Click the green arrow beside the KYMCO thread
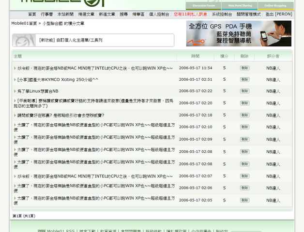Viewport: 304px width, 232px height. pyautogui.click(x=15, y=80)
